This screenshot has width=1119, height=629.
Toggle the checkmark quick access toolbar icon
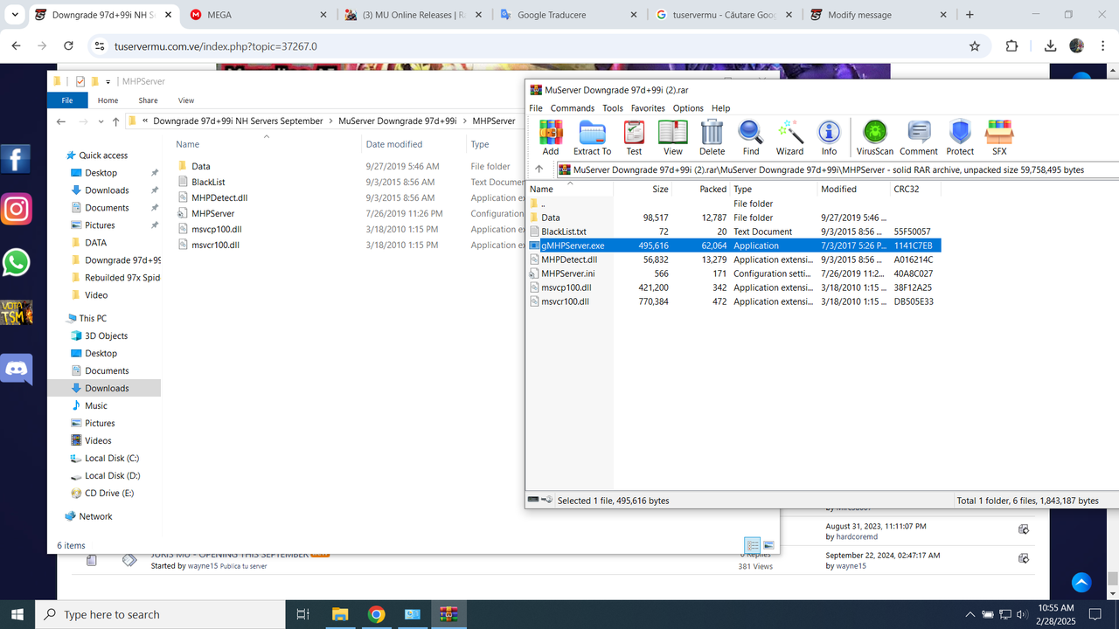80,81
